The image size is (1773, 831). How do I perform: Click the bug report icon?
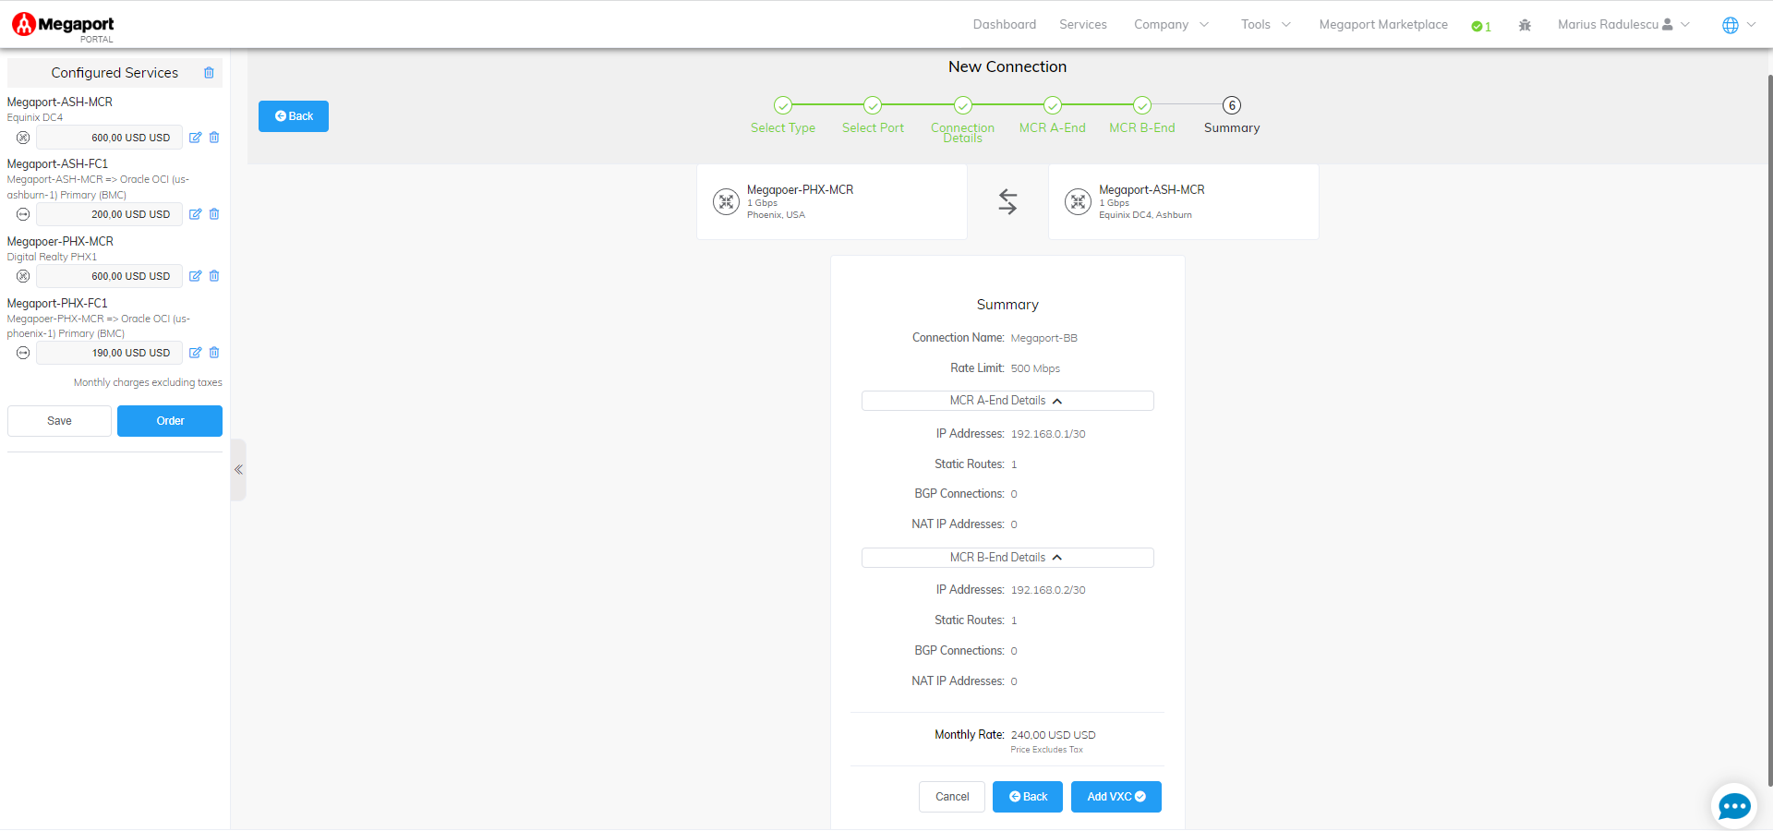(x=1525, y=26)
